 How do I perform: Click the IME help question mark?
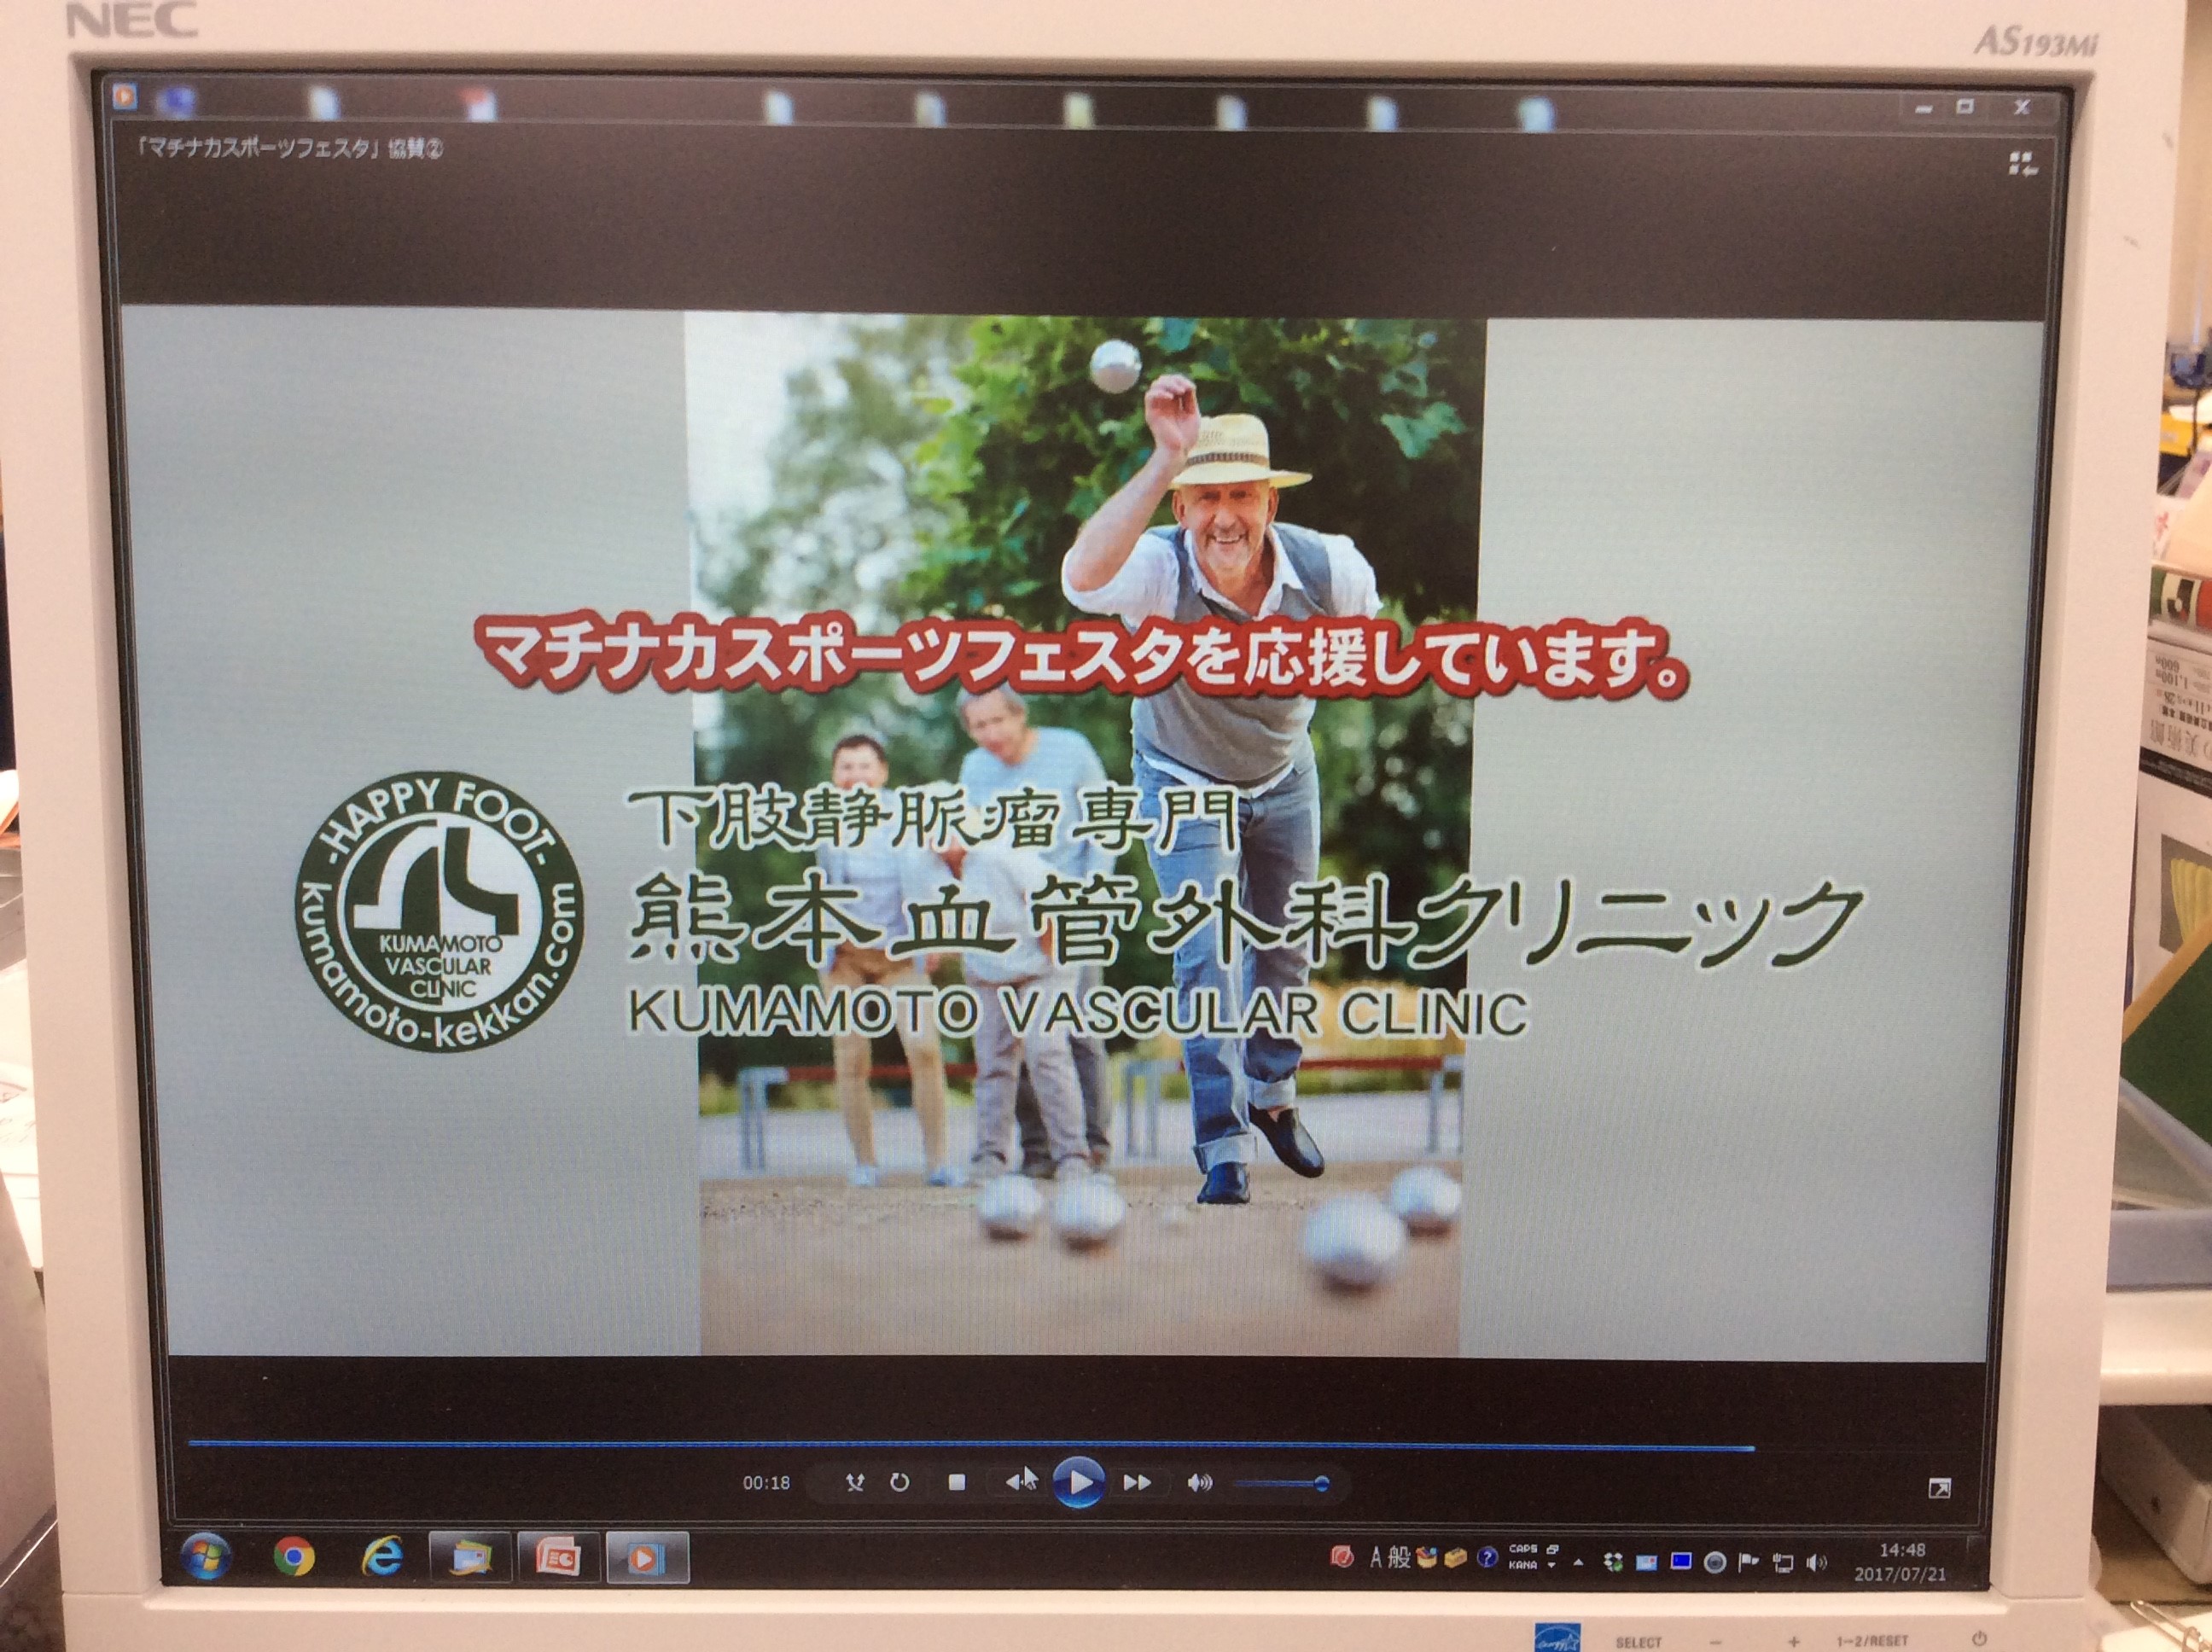pyautogui.click(x=1487, y=1557)
